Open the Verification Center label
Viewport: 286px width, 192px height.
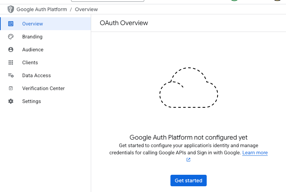point(43,88)
